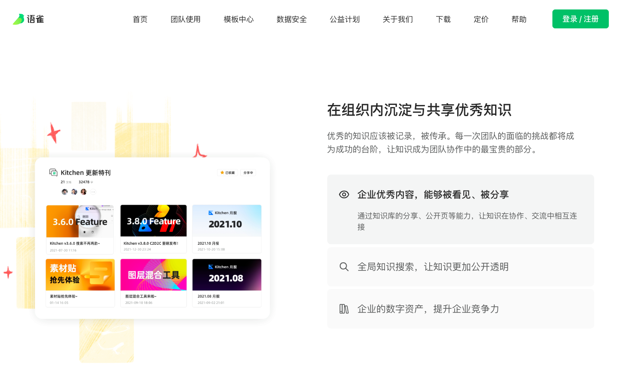
Task: Open the 定价 pricing page
Action: [481, 19]
